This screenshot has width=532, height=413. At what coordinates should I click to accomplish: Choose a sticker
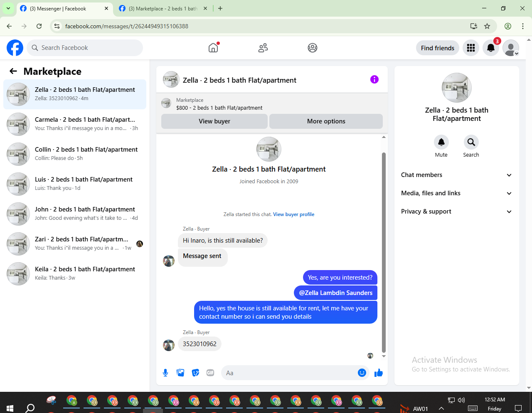(x=195, y=373)
